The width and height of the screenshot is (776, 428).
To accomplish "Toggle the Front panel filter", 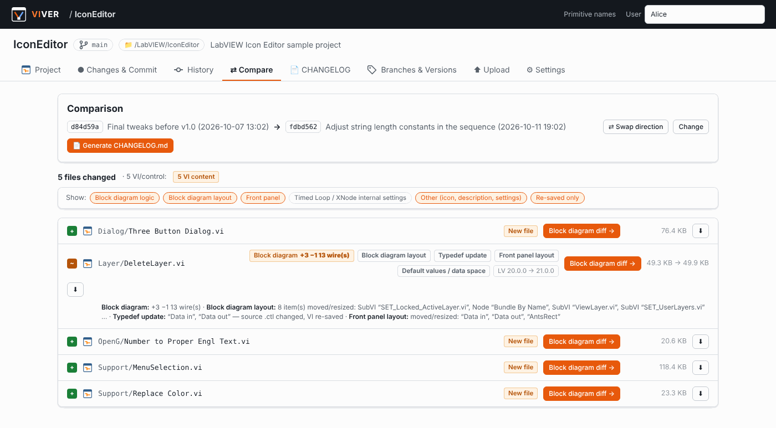I will coord(263,198).
